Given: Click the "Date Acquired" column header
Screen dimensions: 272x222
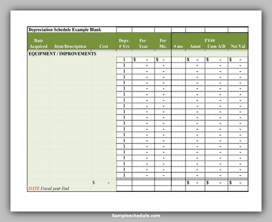Looking at the screenshot, I should pos(39,43).
